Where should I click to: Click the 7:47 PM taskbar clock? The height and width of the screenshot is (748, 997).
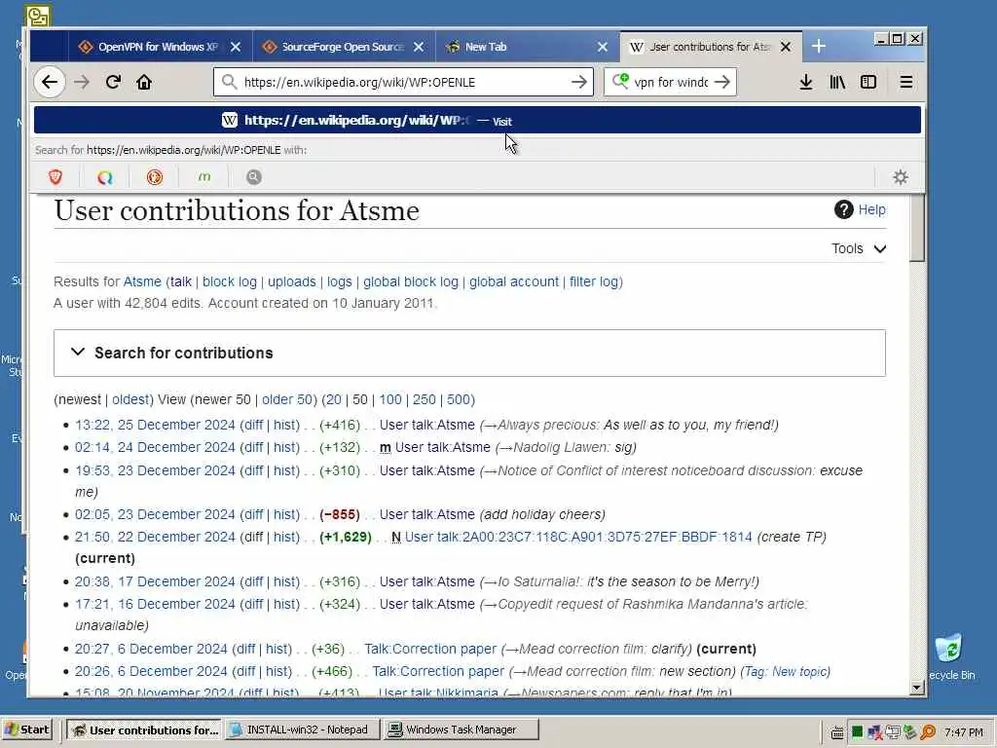click(x=963, y=732)
